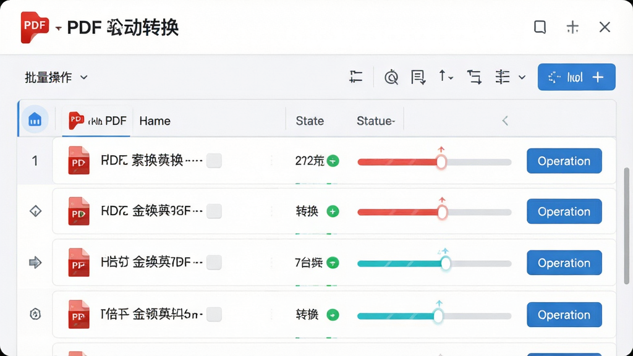Image resolution: width=633 pixels, height=356 pixels.
Task: Click PDF file icon in the third row
Action: (79, 262)
